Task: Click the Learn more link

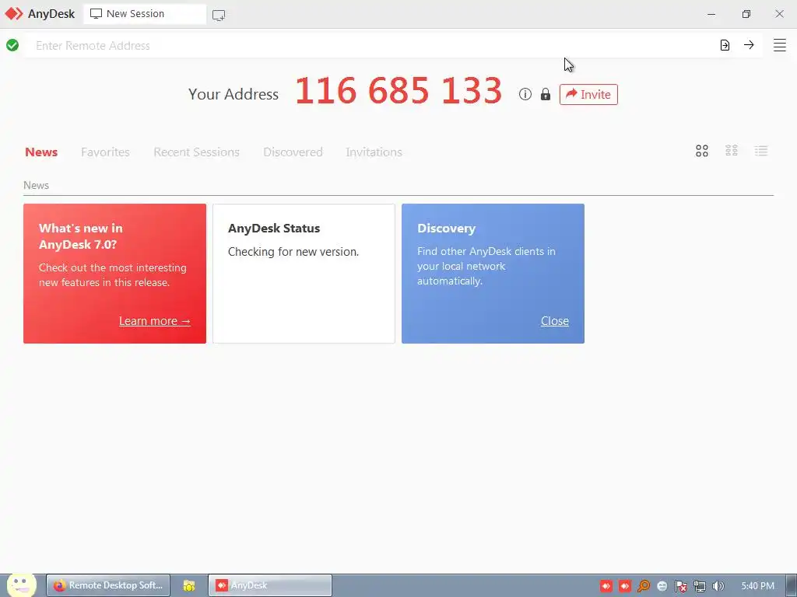Action: tap(155, 321)
